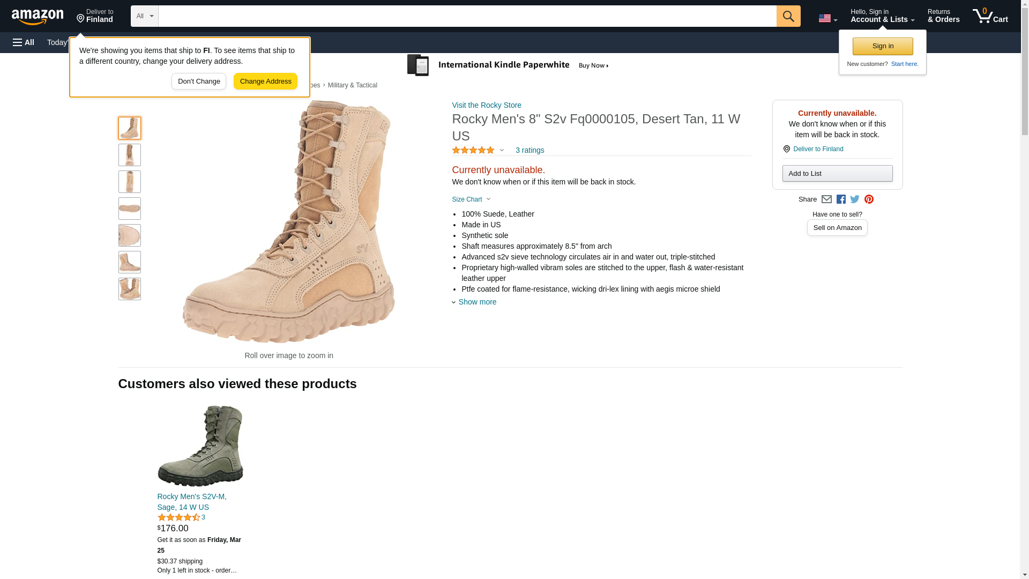The width and height of the screenshot is (1029, 579).
Task: Expand Show more product details
Action: tap(476, 302)
